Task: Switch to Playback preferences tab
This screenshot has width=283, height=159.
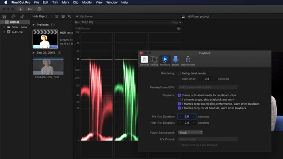Action: [x=165, y=61]
